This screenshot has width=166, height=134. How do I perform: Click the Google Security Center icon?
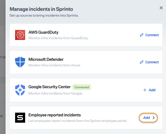coord(20,90)
